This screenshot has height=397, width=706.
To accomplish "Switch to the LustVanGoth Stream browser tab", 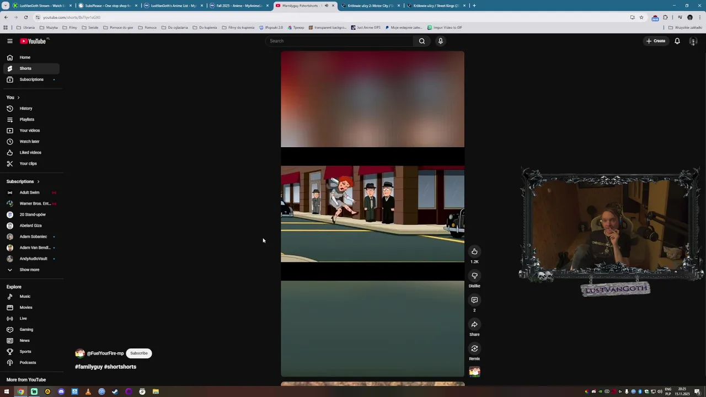I will click(x=42, y=6).
